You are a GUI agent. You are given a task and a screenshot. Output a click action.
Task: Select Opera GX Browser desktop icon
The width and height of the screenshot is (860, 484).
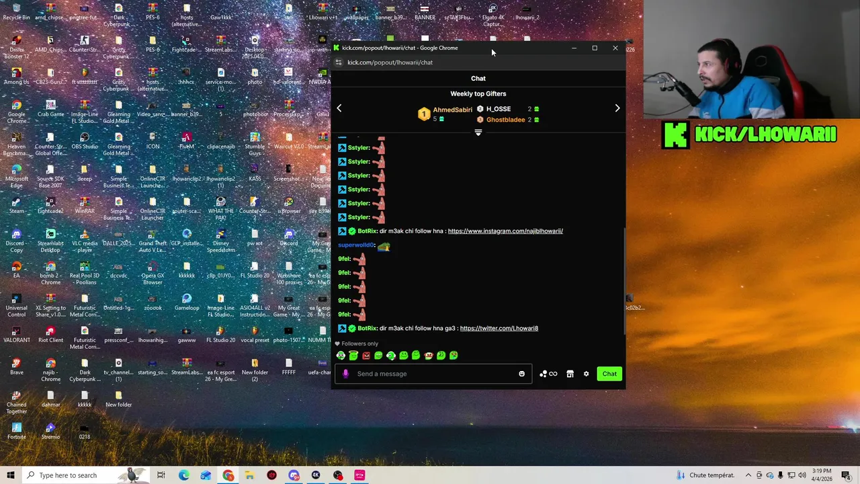pyautogui.click(x=153, y=273)
